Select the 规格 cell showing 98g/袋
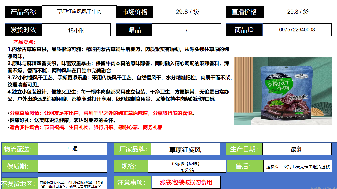Viewport: 337px width, 189px height. point(186,167)
